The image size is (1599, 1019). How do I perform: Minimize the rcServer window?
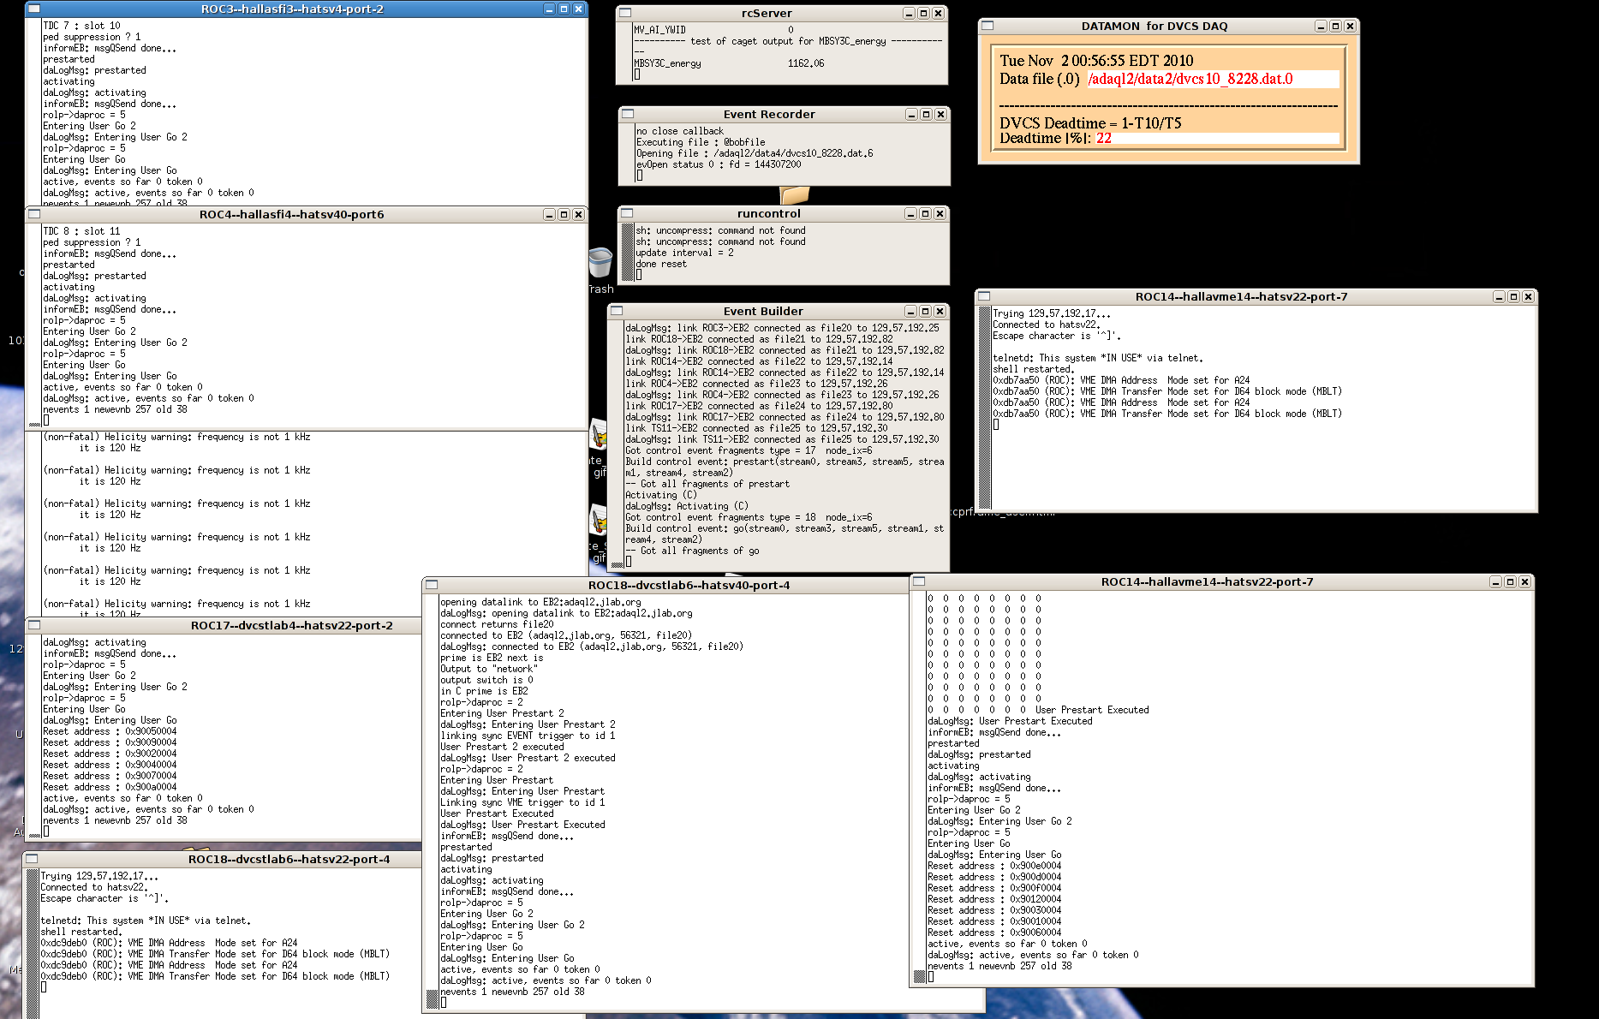pos(909,13)
